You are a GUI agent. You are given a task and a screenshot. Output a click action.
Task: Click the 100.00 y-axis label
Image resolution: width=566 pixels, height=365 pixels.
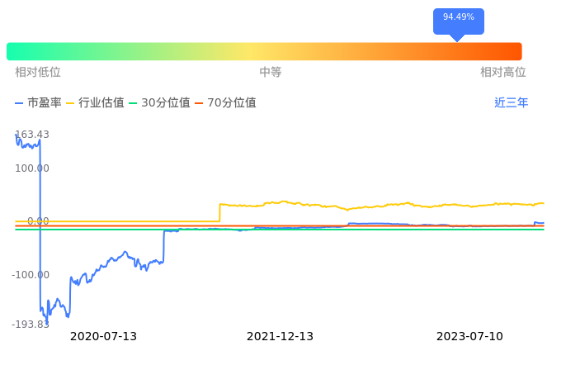32,168
